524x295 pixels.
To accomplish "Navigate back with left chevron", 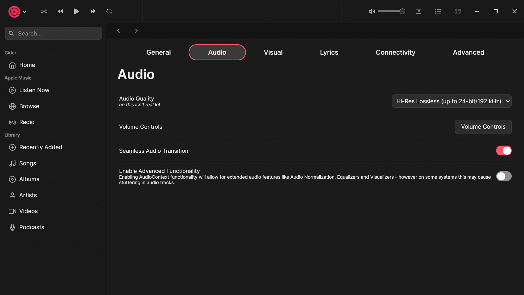I will pos(118,31).
